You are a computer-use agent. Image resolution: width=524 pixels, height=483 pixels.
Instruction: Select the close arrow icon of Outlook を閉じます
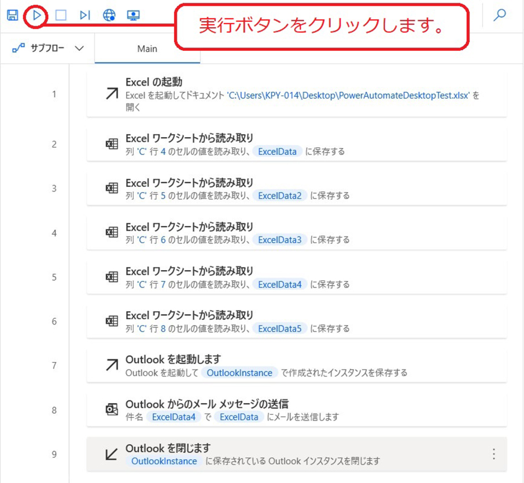tap(112, 454)
